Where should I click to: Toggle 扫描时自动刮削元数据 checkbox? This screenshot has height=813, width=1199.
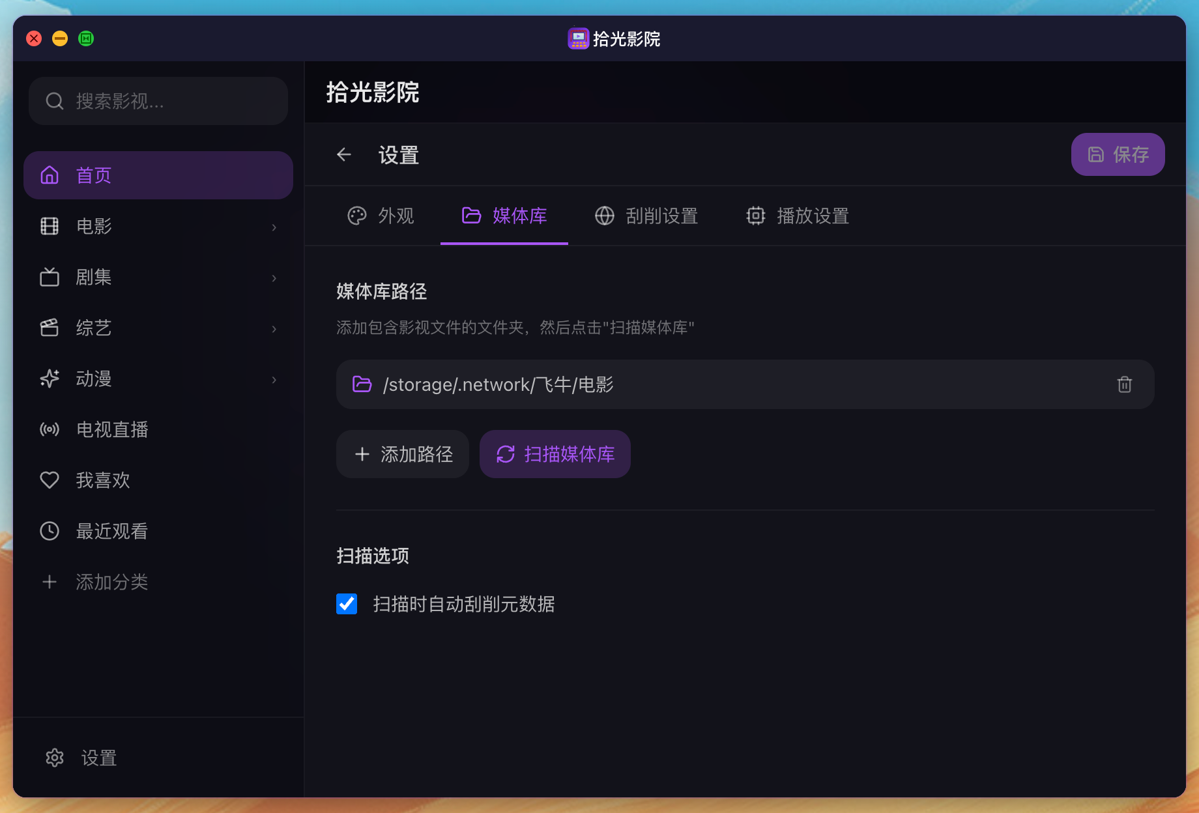click(x=347, y=604)
